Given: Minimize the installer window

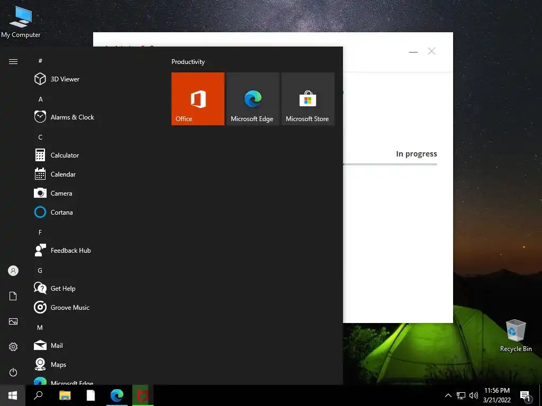Looking at the screenshot, I should point(413,52).
